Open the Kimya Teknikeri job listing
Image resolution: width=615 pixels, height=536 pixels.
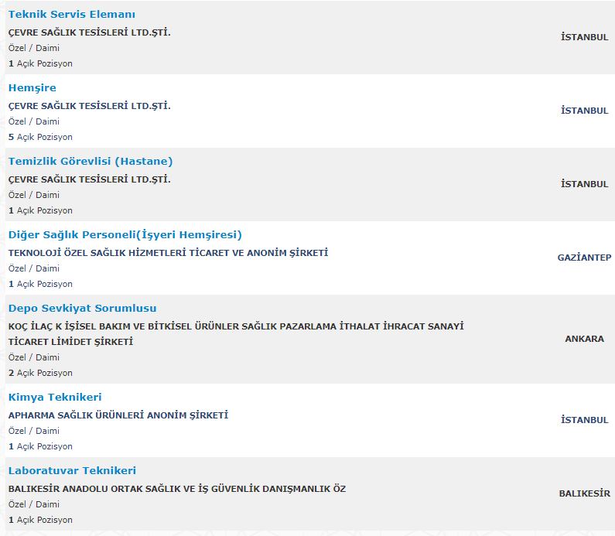pyautogui.click(x=55, y=398)
